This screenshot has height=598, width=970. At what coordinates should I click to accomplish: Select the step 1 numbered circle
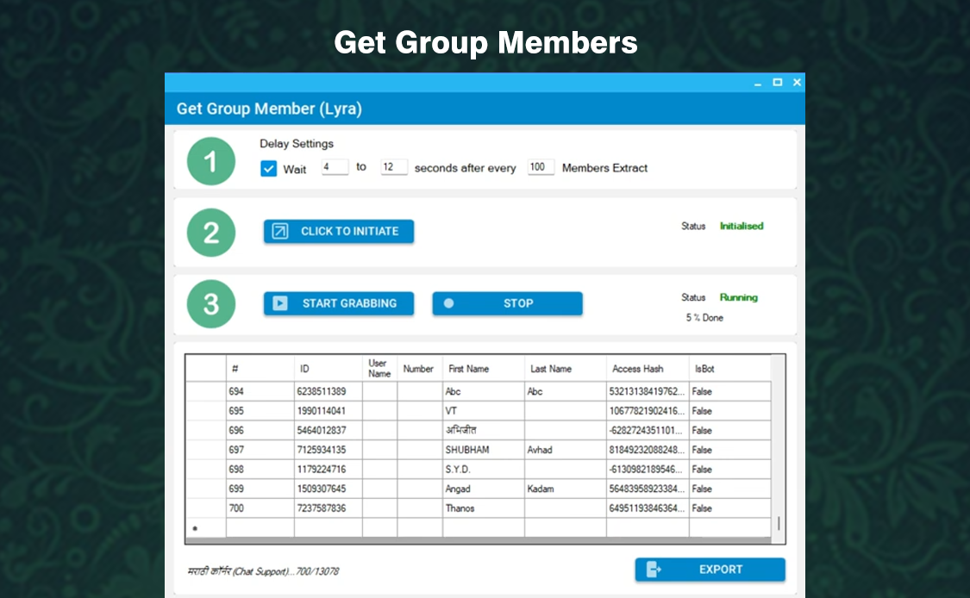(211, 161)
